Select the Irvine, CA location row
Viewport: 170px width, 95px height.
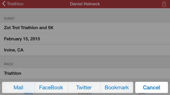coord(85,50)
